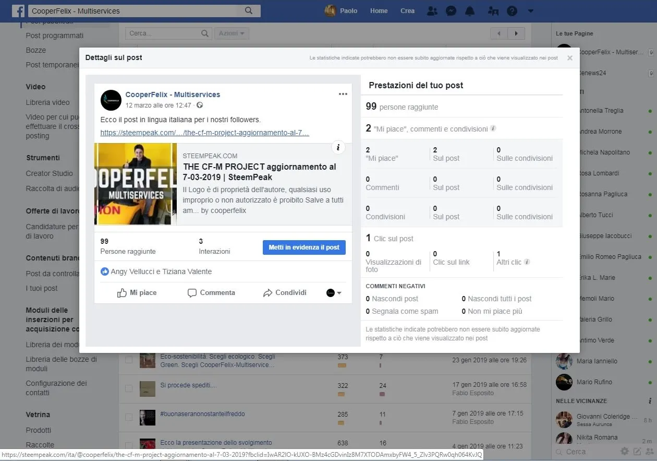Open I tuoi post in sidebar
This screenshot has height=461, width=657.
[42, 288]
